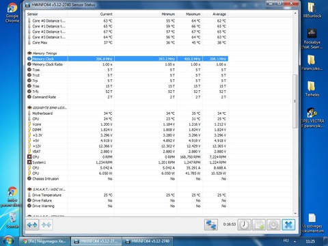Click the Tcas timing row

coord(127,70)
